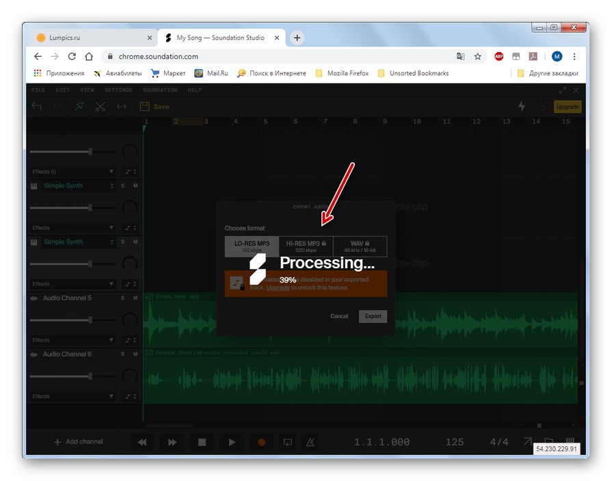Open automation selector beside Effects (1)
Viewport: 612px width, 481px height.
tap(130, 172)
